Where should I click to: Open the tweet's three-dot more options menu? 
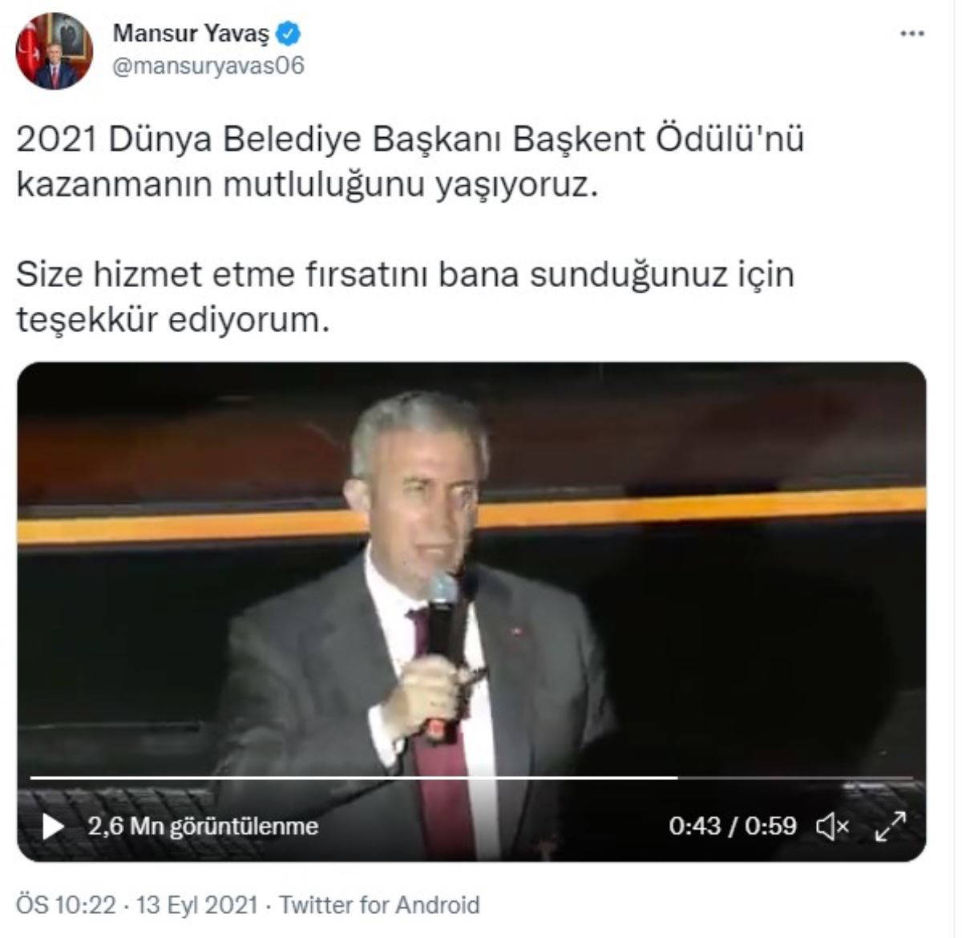click(x=912, y=34)
